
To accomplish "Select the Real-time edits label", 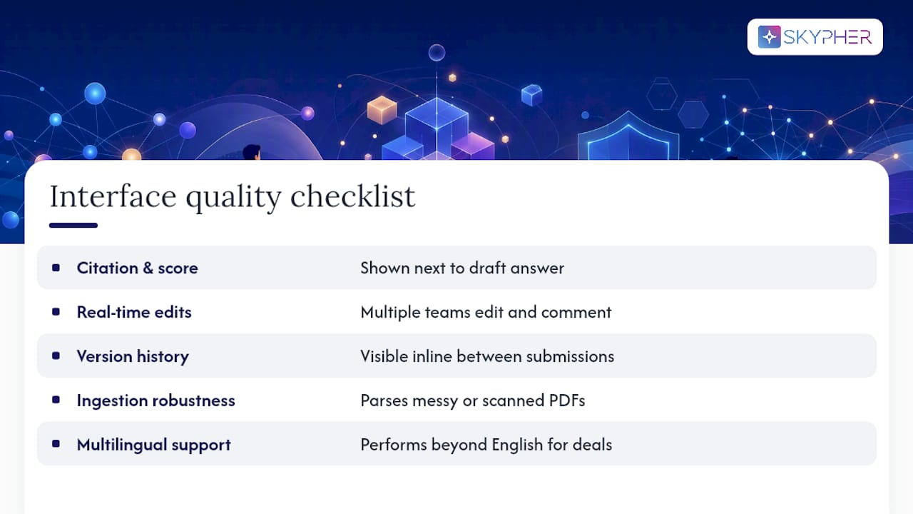I will [x=134, y=312].
